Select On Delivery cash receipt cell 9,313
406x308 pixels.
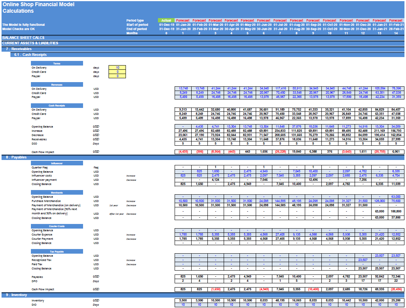[x=183, y=109]
